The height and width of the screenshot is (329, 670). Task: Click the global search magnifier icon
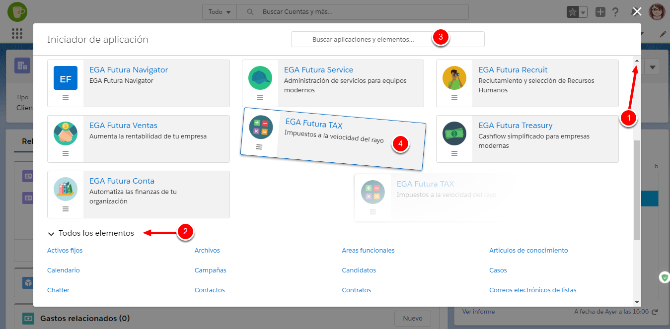click(251, 12)
